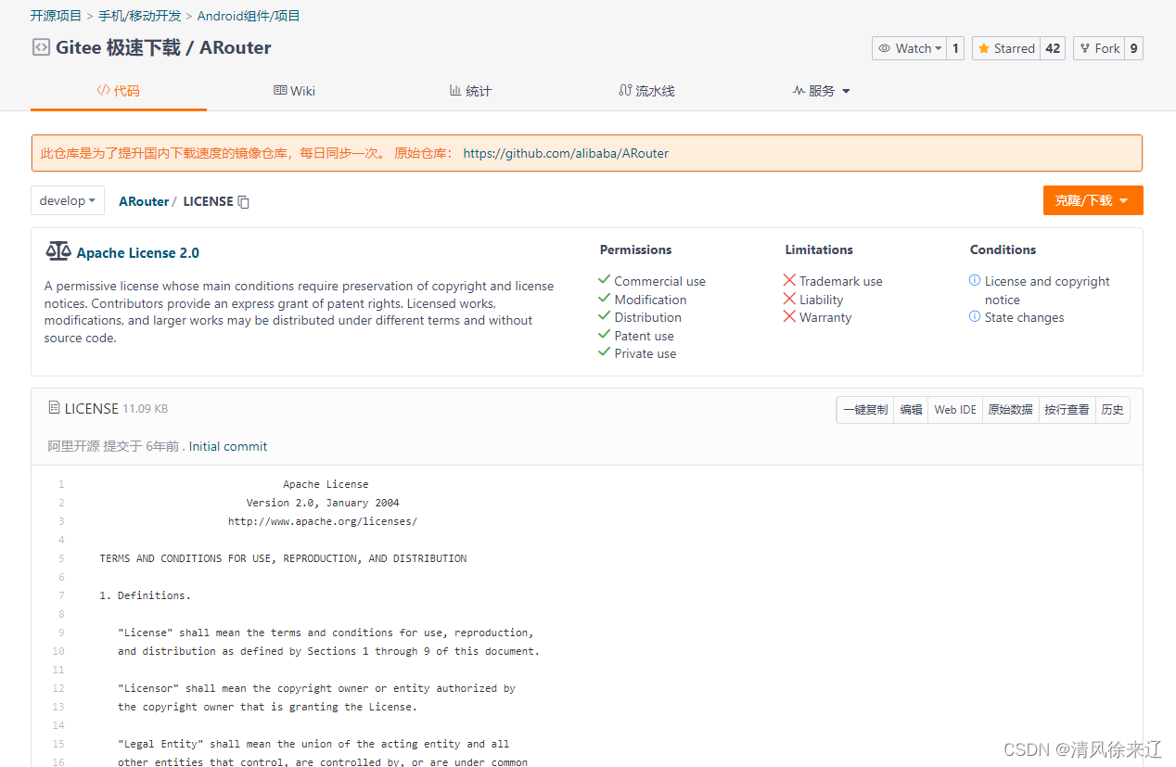Click the LICENSE file document icon
The image size is (1176, 767).
click(54, 407)
